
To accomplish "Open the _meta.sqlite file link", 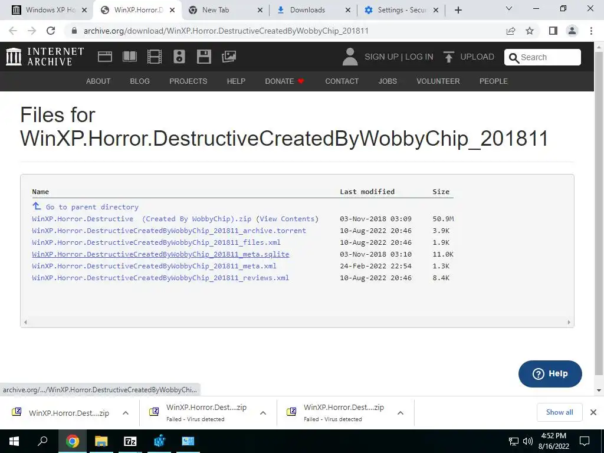I will pos(160,254).
